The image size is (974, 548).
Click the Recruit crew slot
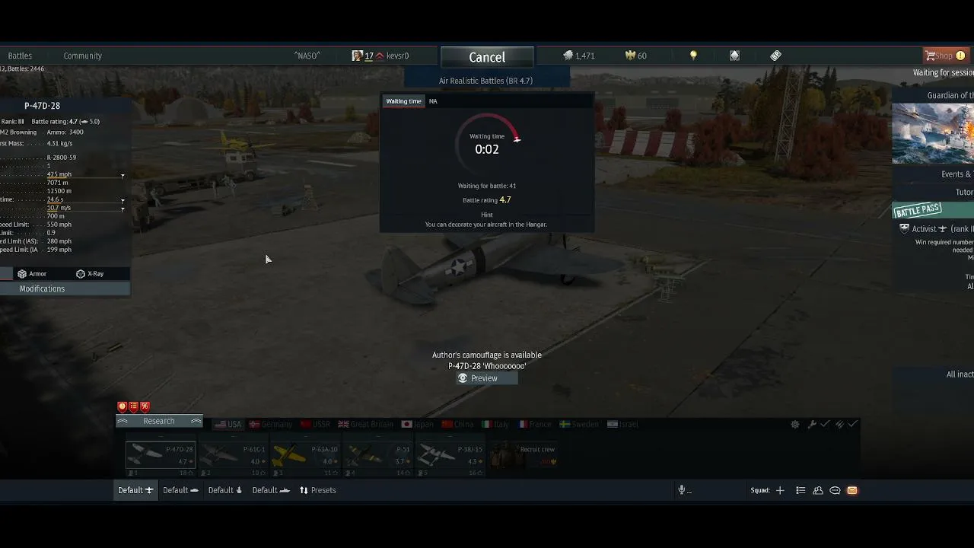pos(523,455)
